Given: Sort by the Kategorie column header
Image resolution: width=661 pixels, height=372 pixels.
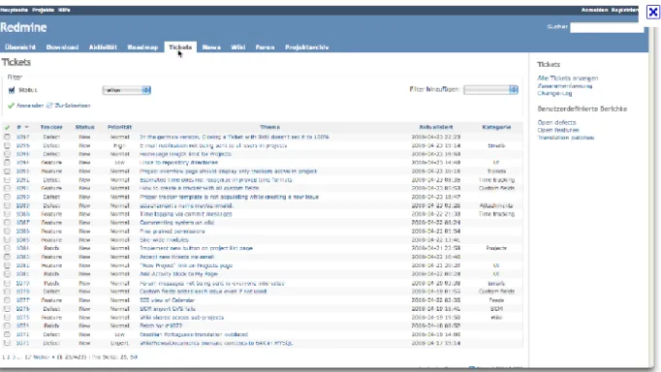Looking at the screenshot, I should [x=496, y=127].
